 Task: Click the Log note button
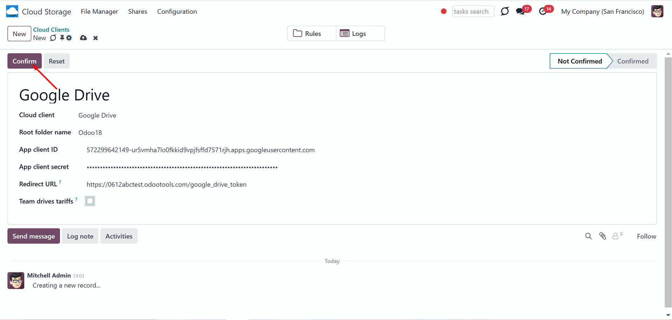tap(80, 236)
